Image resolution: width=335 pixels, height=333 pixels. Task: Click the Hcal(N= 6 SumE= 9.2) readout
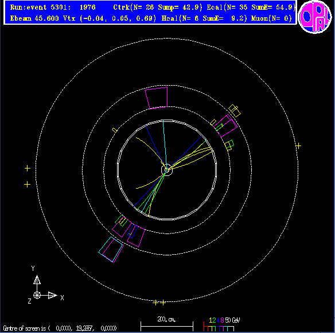click(x=204, y=18)
